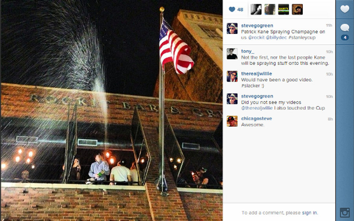View the second liker's profile thumbnail
The width and height of the screenshot is (354, 221).
tap(270, 9)
